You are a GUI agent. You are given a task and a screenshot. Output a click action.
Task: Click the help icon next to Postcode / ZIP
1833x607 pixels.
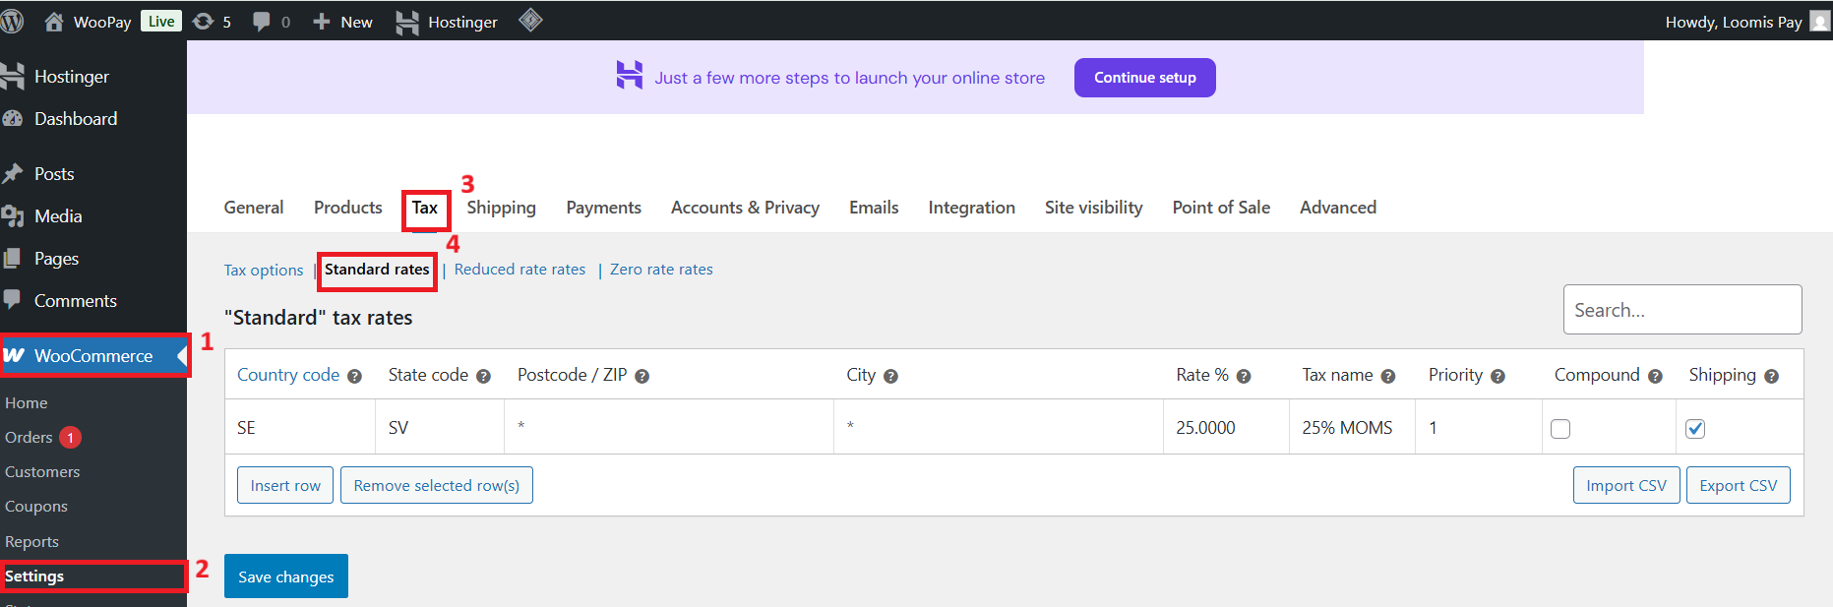[642, 377]
